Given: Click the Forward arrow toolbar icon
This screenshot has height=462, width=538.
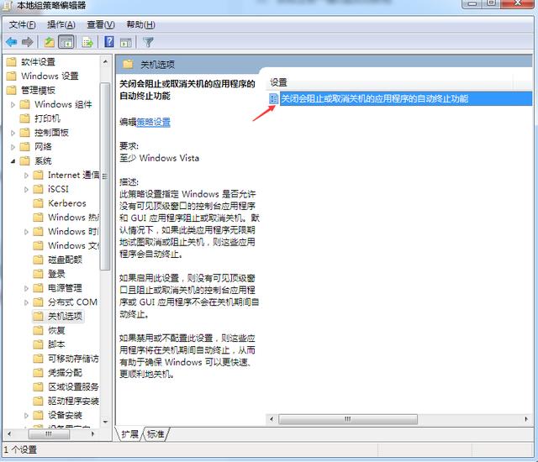Looking at the screenshot, I should (x=28, y=42).
